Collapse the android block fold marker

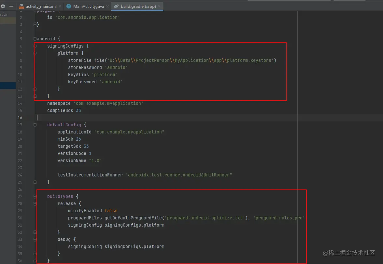tap(35, 39)
